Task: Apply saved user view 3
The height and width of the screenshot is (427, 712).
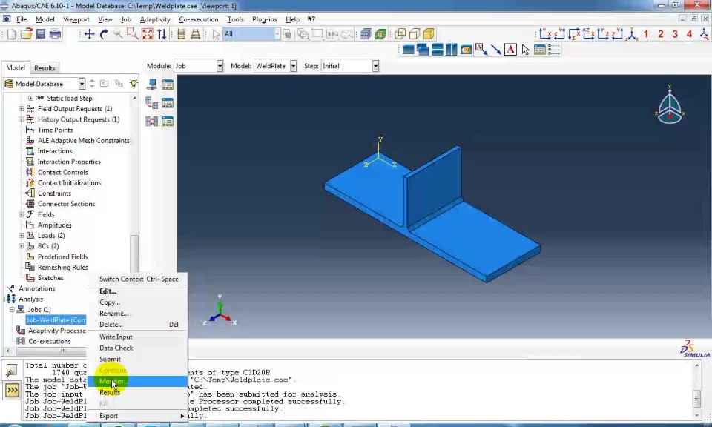Action: click(x=675, y=33)
